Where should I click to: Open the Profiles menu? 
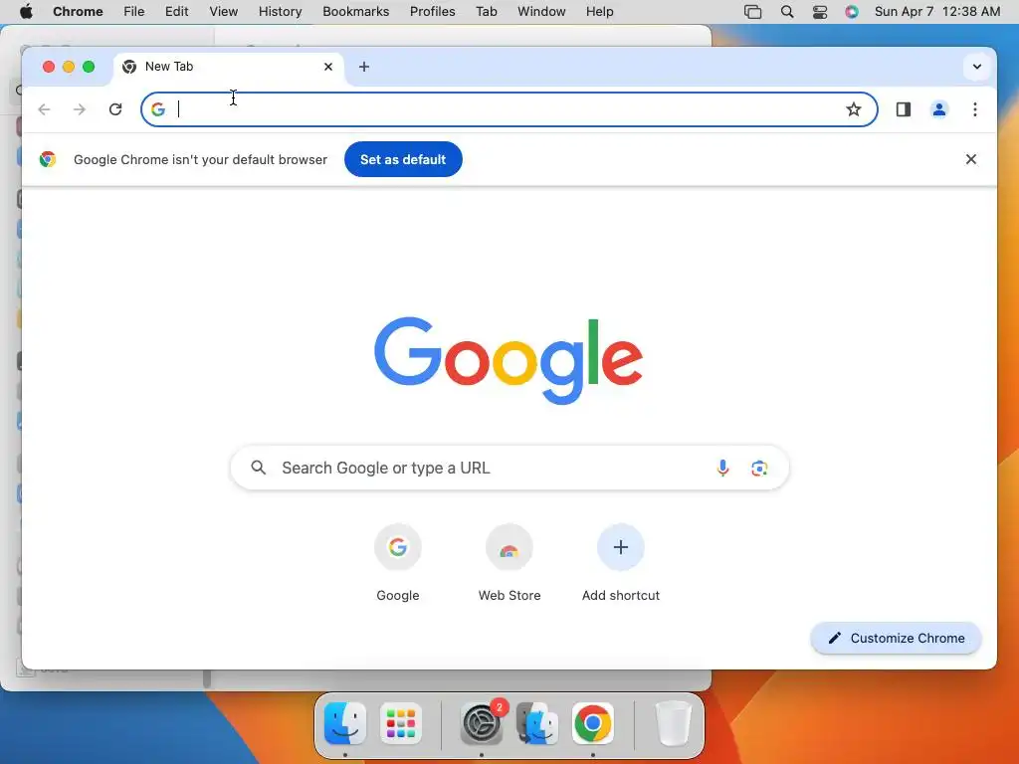pyautogui.click(x=432, y=12)
